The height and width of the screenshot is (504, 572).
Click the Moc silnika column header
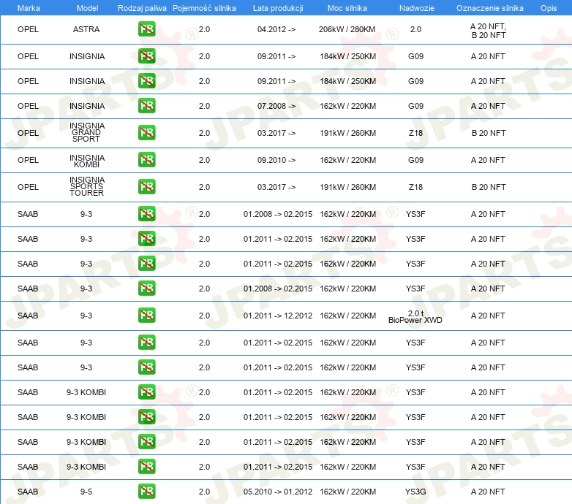[347, 8]
